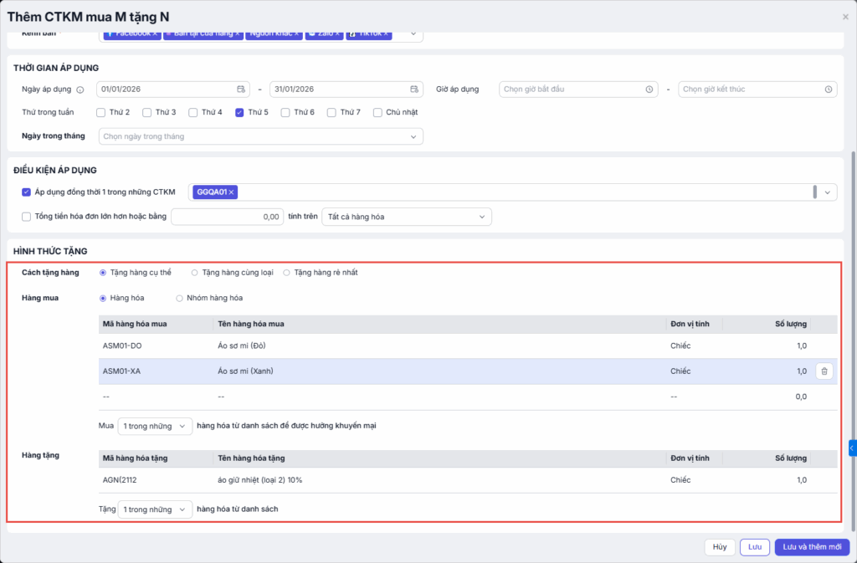The width and height of the screenshot is (857, 563).
Task: Open the end date calendar picker icon
Action: pos(414,90)
